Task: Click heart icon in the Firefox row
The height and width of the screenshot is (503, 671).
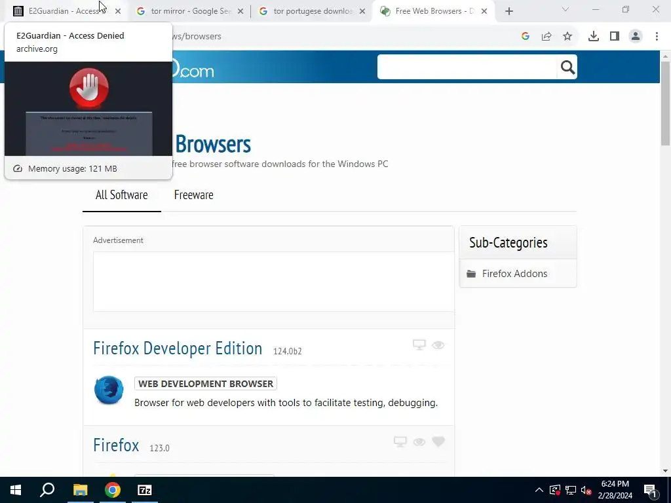Action: 438,441
